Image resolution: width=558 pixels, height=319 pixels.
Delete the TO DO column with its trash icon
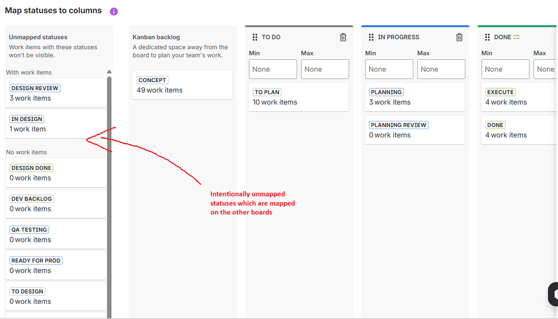coord(343,37)
